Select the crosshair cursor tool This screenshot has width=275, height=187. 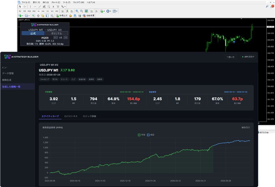point(25,7)
